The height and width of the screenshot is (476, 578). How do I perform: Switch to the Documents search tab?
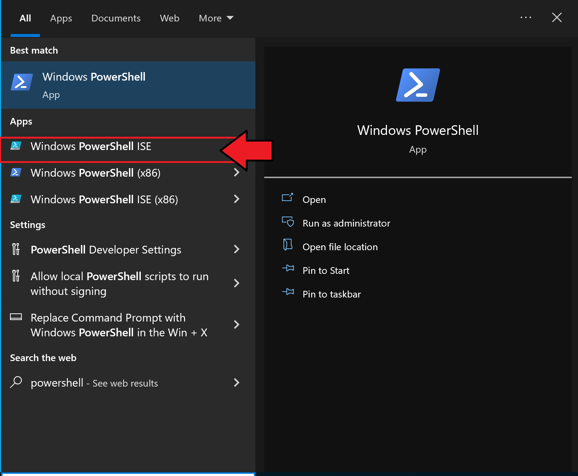[116, 18]
